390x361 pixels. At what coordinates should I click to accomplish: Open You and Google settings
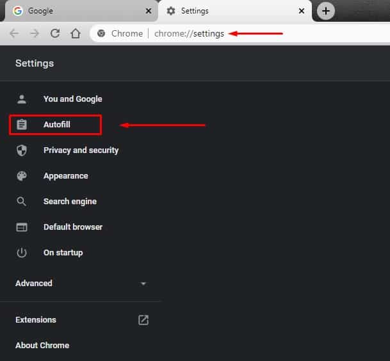[72, 99]
